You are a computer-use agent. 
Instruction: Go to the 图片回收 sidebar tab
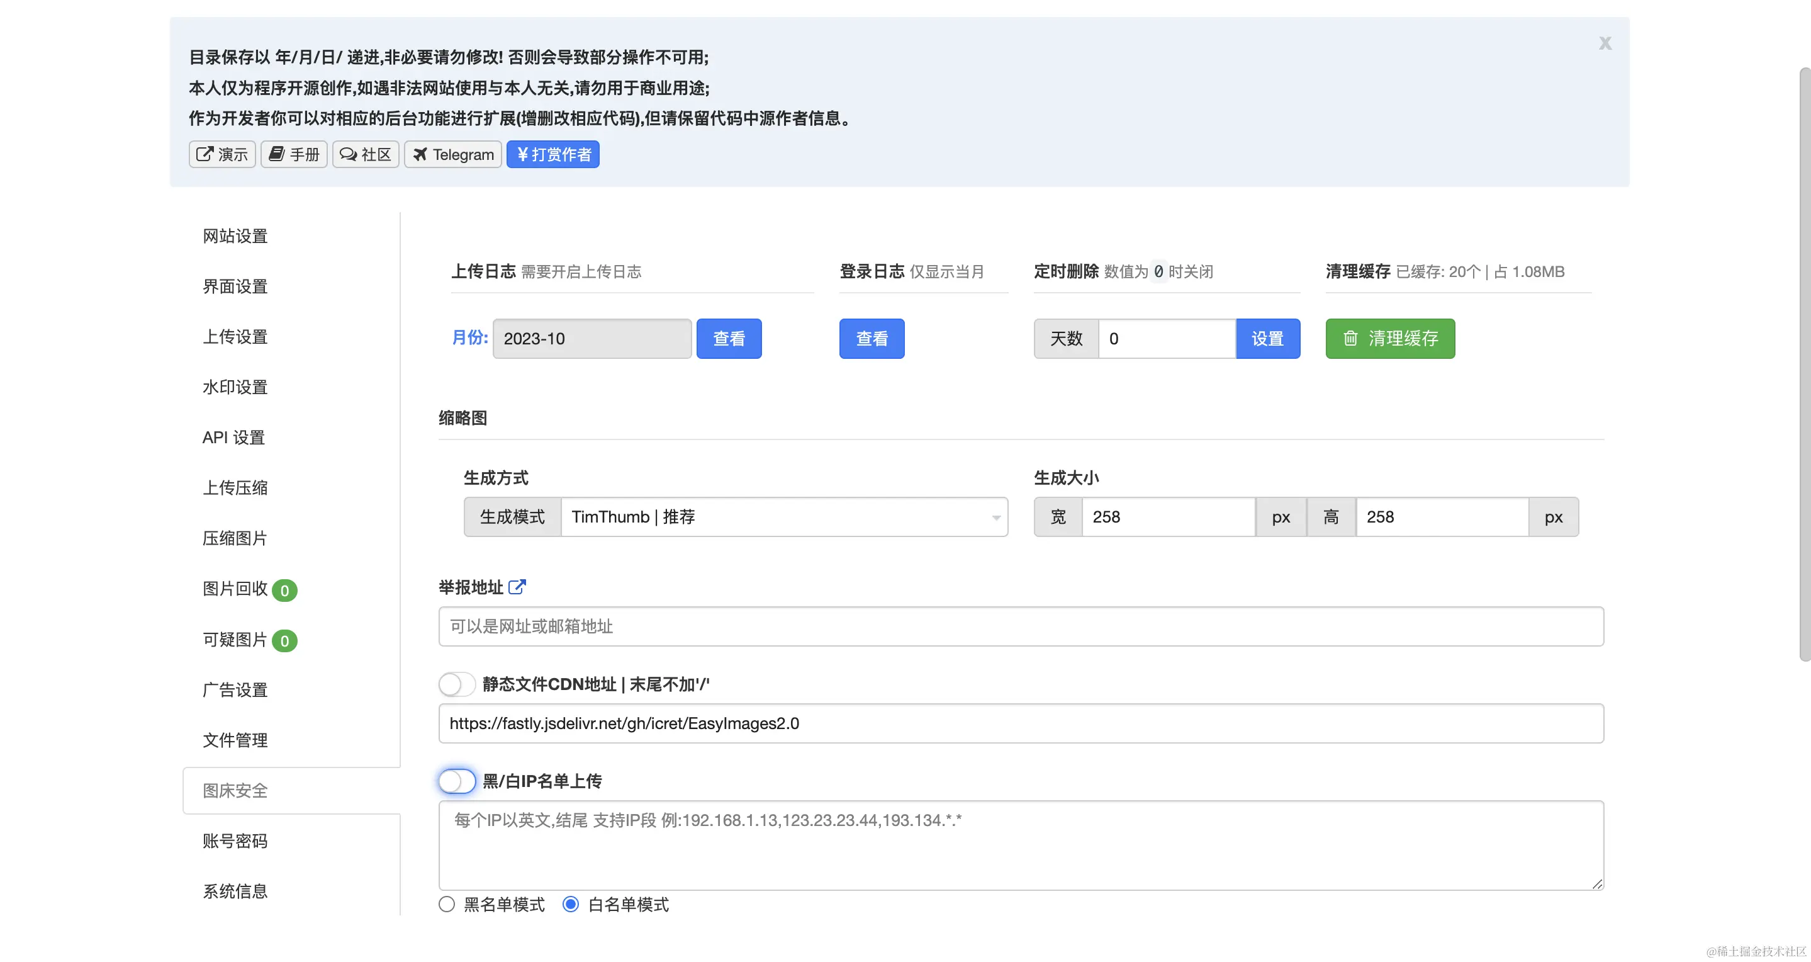pos(235,589)
